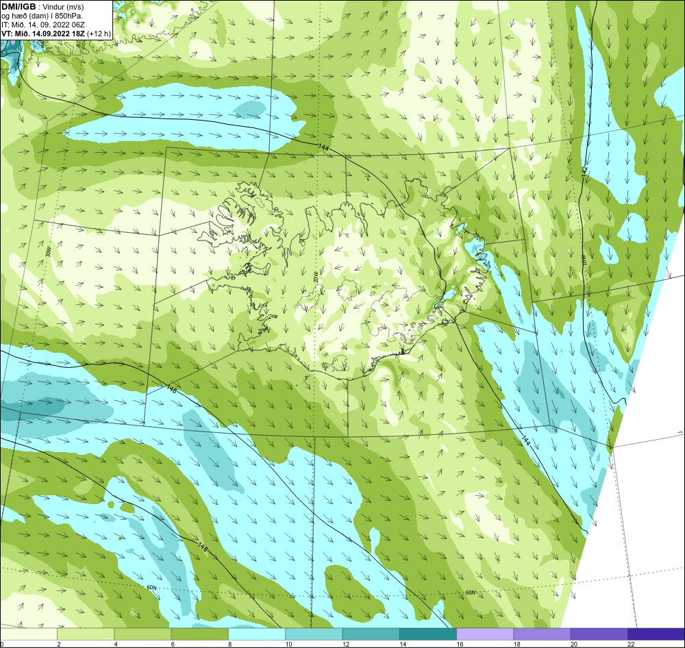
Task: Click the 'Vindur (m/s)' header label
Action: (64, 7)
